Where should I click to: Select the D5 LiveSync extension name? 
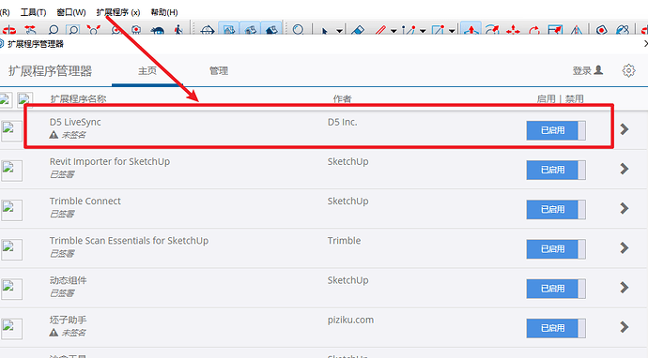(75, 122)
